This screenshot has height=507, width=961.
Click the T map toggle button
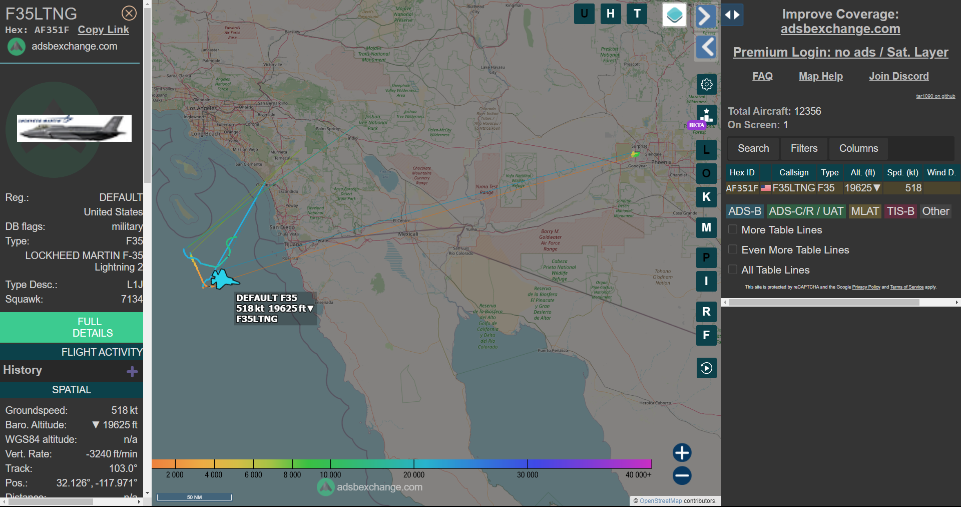[637, 14]
